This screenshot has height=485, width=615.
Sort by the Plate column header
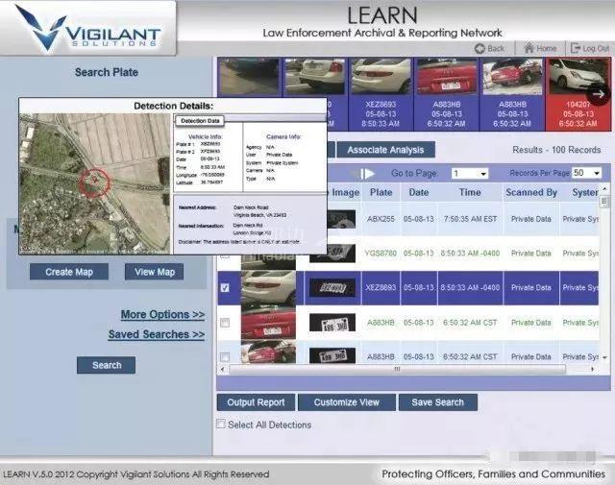click(x=381, y=192)
